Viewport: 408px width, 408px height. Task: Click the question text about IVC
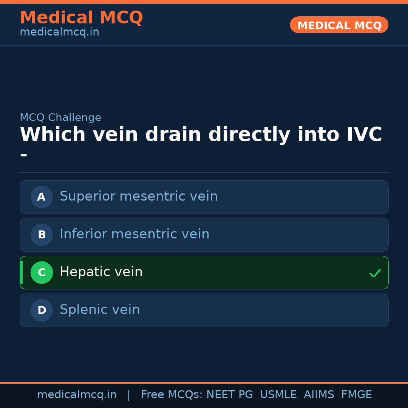coord(201,135)
